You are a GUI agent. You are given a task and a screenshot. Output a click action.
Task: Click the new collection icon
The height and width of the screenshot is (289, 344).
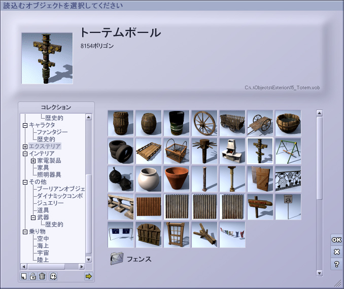point(24,276)
